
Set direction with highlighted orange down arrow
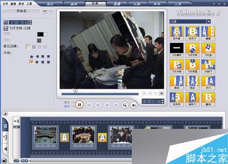[32, 62]
